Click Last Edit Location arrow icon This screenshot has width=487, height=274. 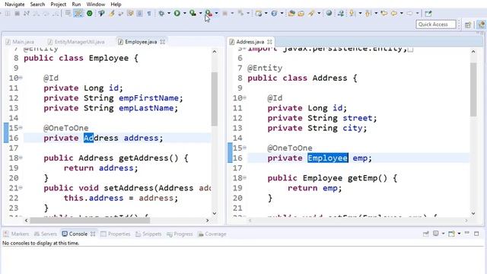[384, 14]
